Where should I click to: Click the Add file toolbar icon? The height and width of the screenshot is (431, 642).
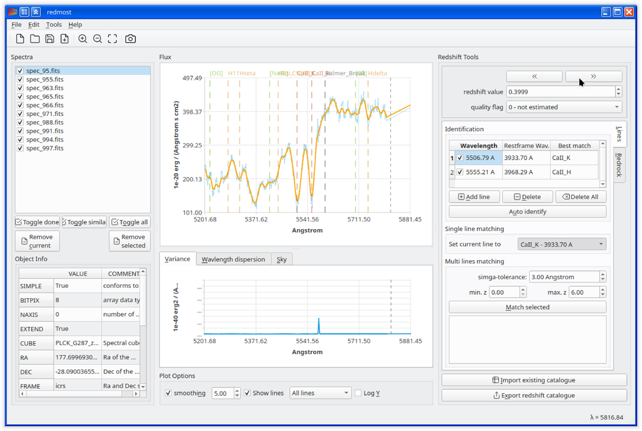tap(65, 39)
